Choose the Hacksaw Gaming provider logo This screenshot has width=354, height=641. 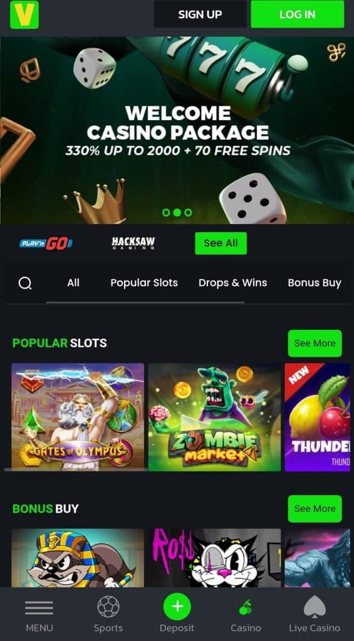tap(133, 244)
